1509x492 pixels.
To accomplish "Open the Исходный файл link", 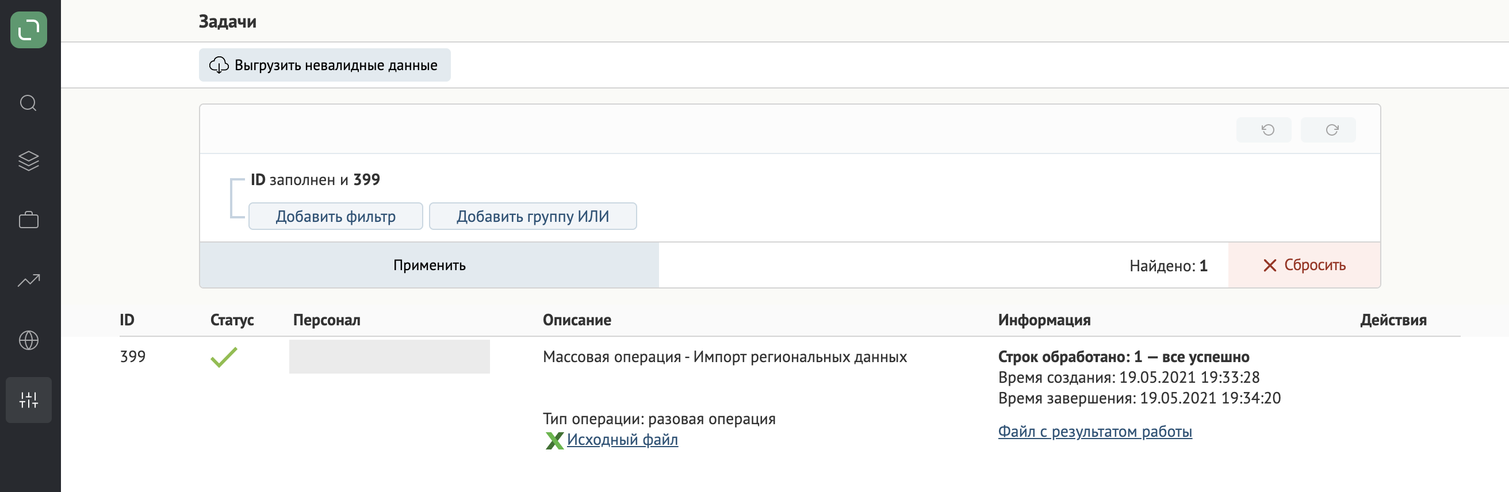I will tap(622, 439).
